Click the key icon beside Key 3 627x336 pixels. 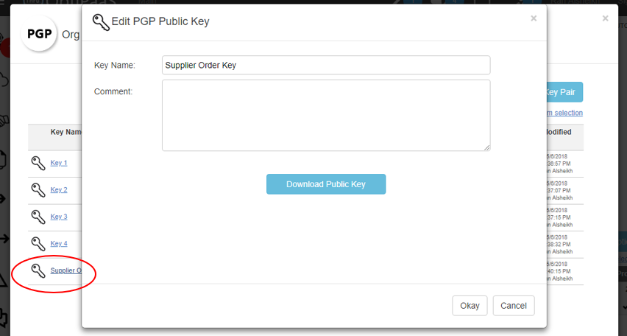click(38, 217)
